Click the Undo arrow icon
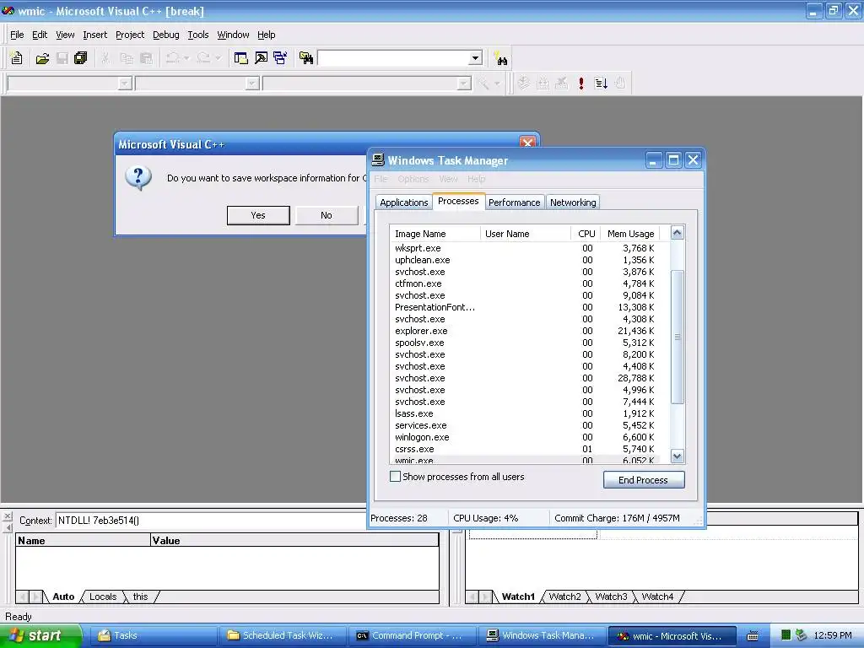The image size is (864, 648). pos(172,58)
